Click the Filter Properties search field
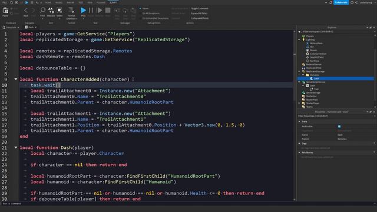377x212 pixels. (x=336, y=116)
